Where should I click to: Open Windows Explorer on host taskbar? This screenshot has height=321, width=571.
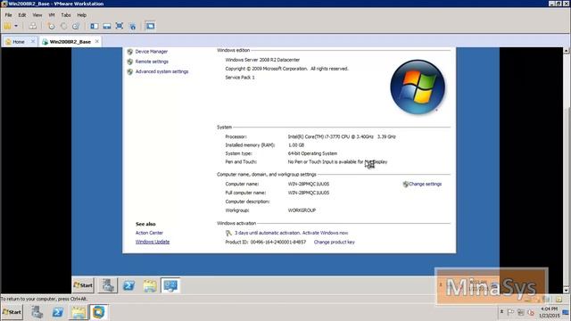pos(79,312)
